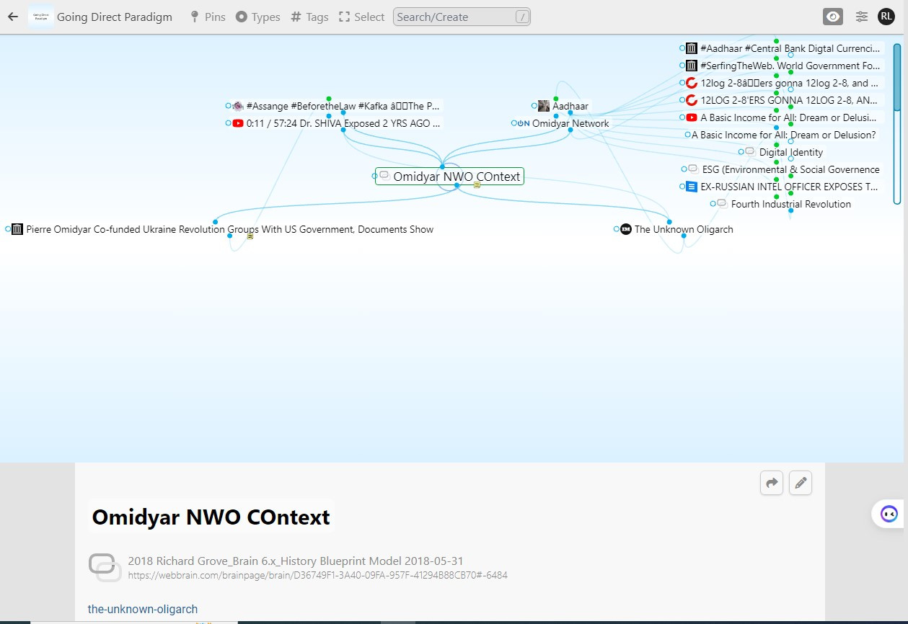This screenshot has width=908, height=624.
Task: Open note icon below Omidyar NWO COntext
Action: [477, 185]
